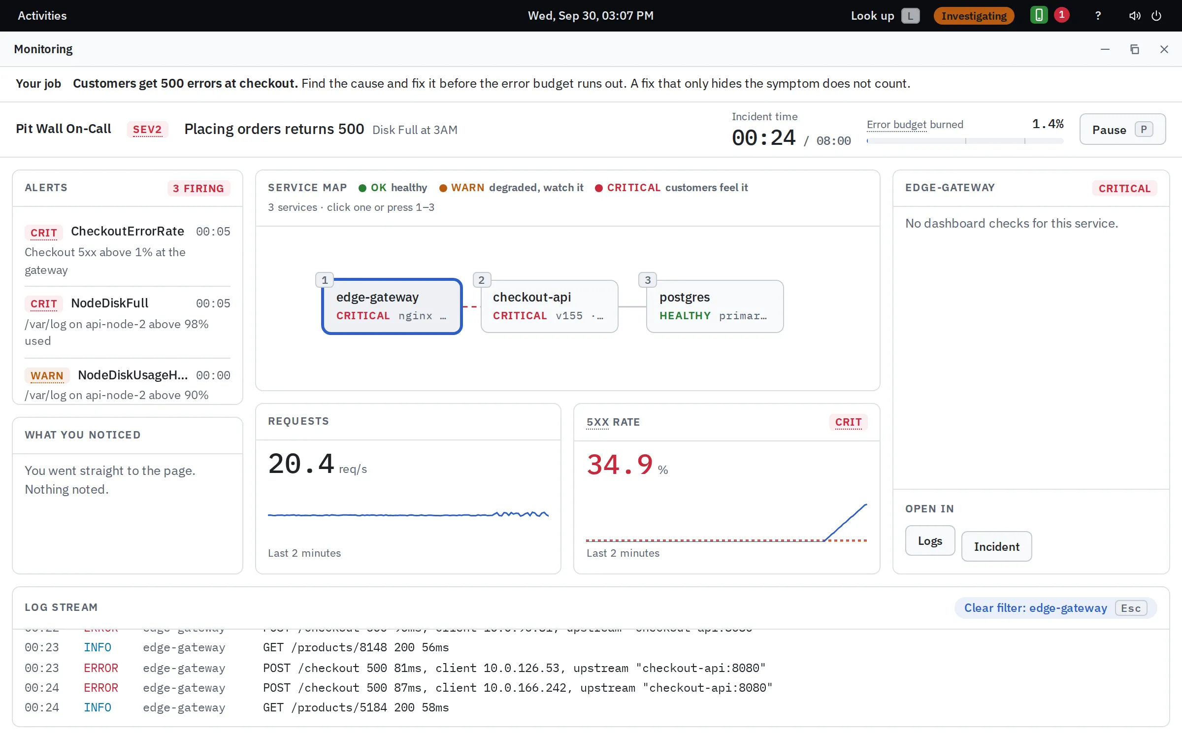Screen dimensions: 1182x739
Task: Click log line GET /products/8148
Action: click(591, 647)
